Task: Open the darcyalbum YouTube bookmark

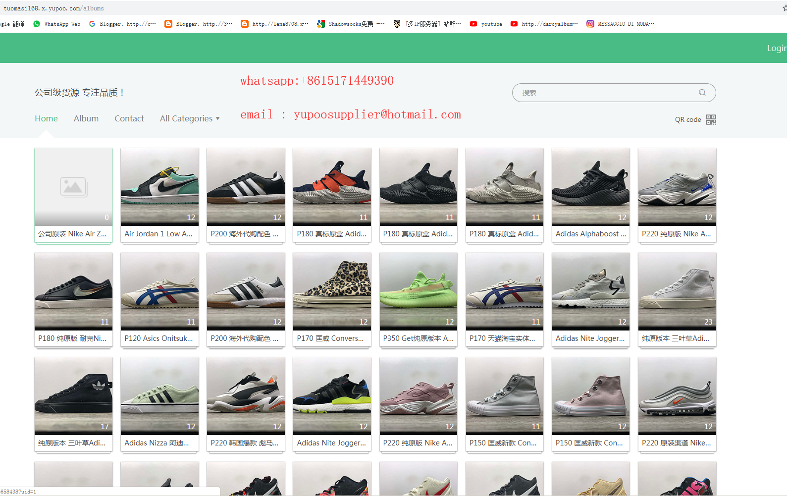Action: click(x=544, y=24)
